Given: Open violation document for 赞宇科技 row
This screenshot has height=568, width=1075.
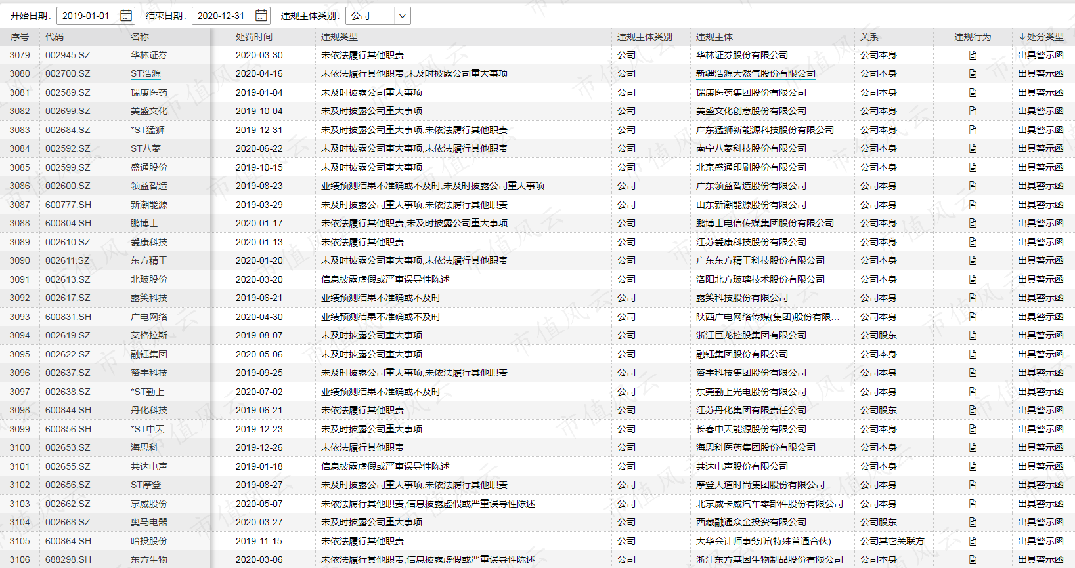Looking at the screenshot, I should (x=973, y=373).
